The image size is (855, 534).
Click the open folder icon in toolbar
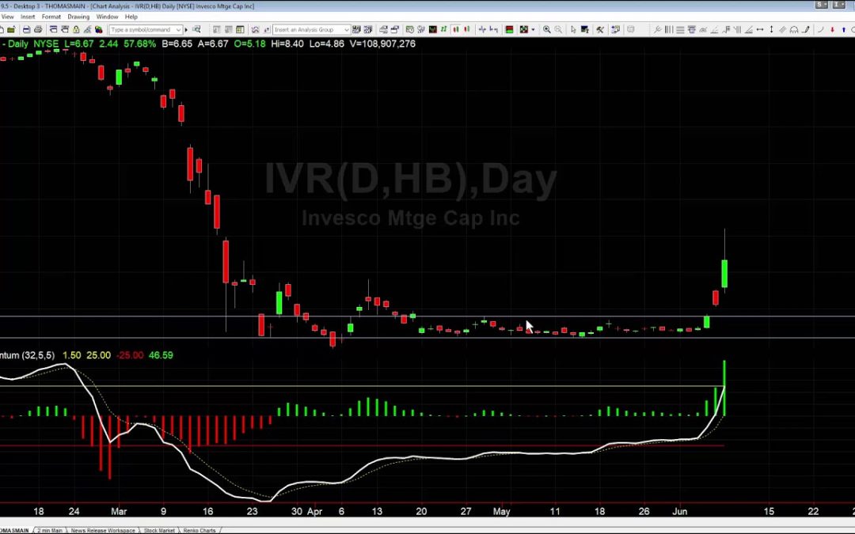pos(11,29)
